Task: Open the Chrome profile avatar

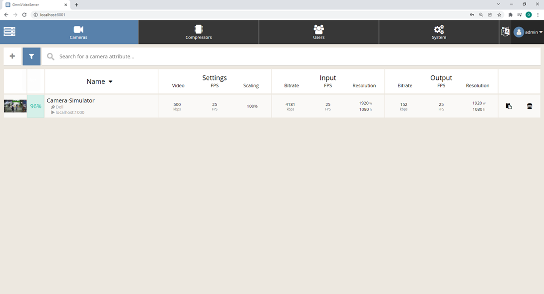Action: click(x=529, y=14)
